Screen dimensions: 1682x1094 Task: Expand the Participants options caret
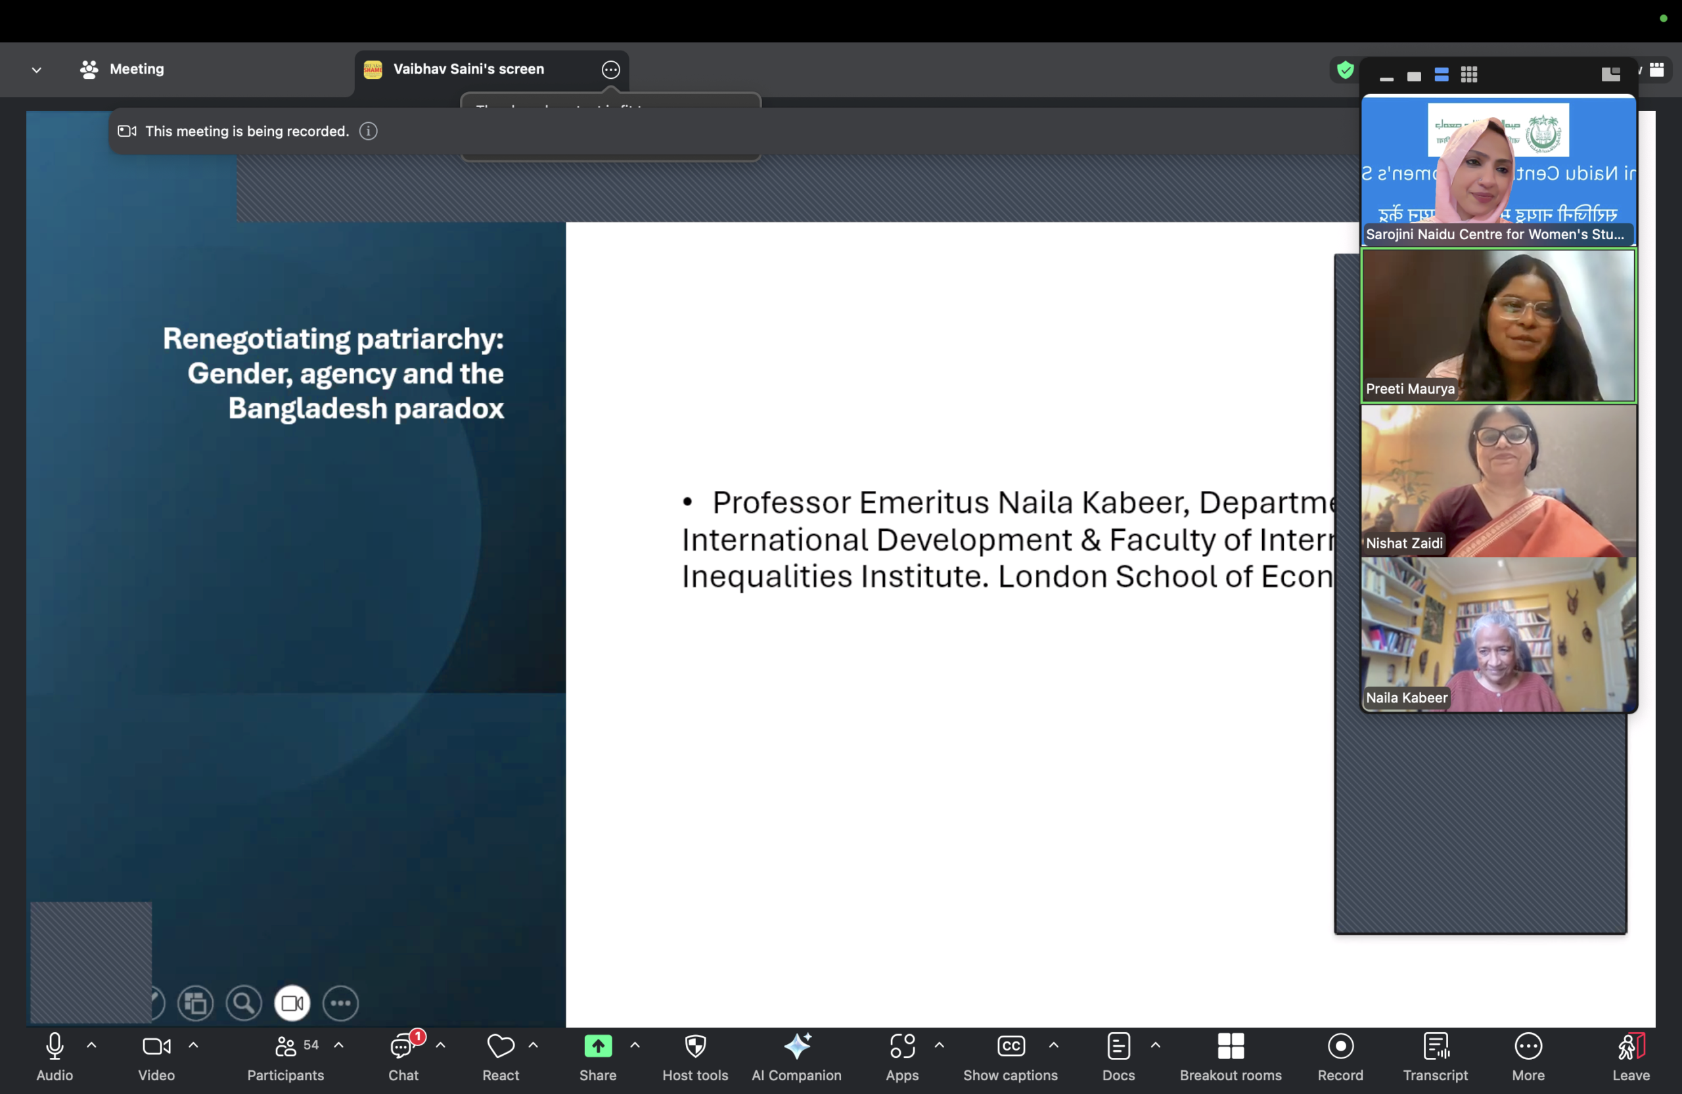pyautogui.click(x=338, y=1045)
